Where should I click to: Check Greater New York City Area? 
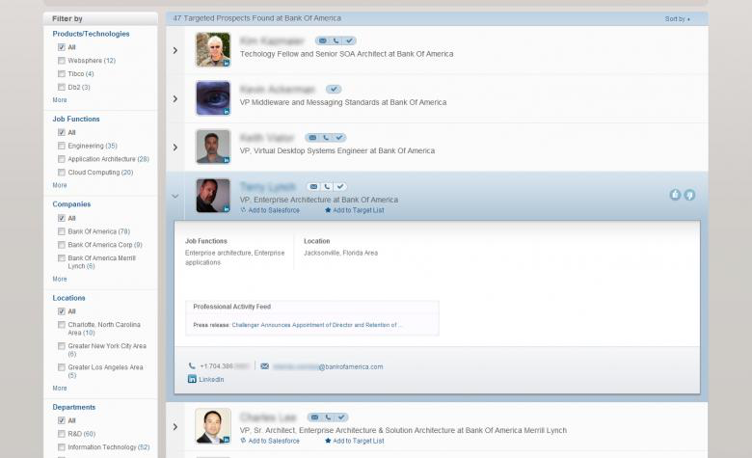coord(62,346)
